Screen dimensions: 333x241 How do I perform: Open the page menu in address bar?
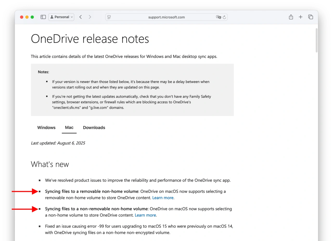(x=109, y=17)
